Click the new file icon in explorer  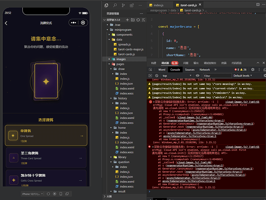coord(127,20)
